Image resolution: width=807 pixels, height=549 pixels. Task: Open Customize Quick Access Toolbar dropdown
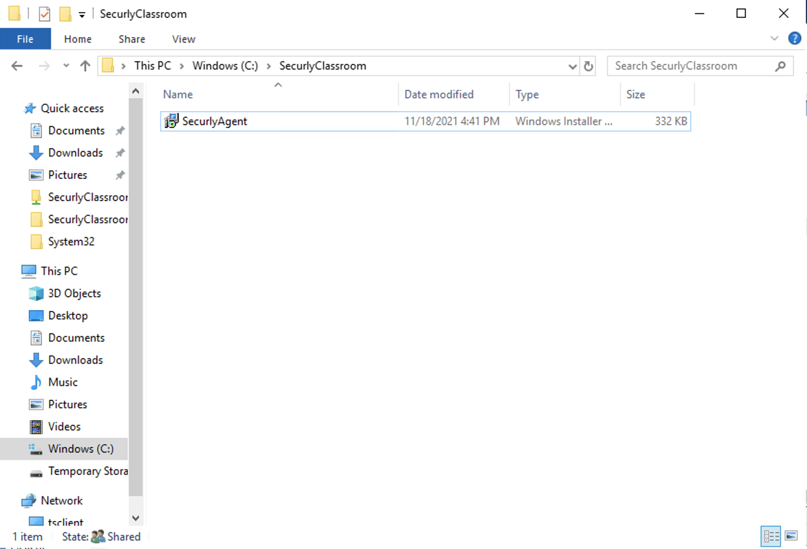pyautogui.click(x=82, y=15)
